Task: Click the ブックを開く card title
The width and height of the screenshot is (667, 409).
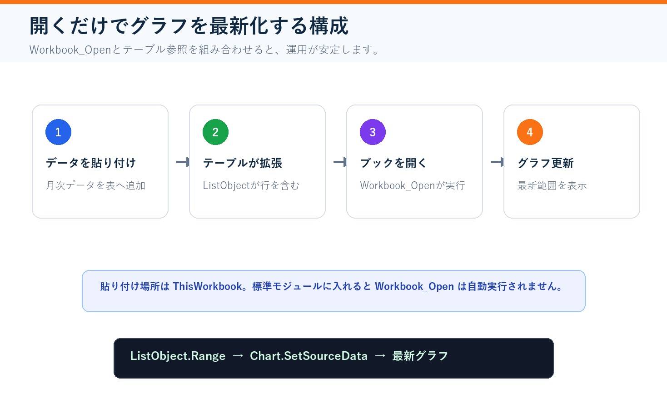Action: (393, 163)
